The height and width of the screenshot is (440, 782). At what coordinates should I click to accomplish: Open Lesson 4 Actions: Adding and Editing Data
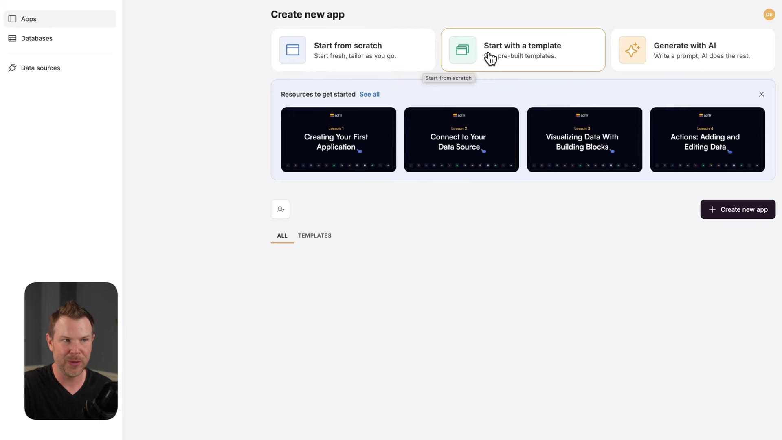707,139
